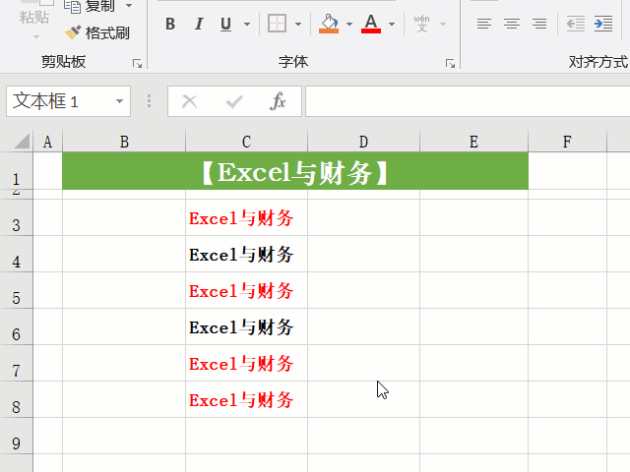Open Copy 复制 dropdown arrow
This screenshot has height=472, width=630.
click(x=129, y=6)
